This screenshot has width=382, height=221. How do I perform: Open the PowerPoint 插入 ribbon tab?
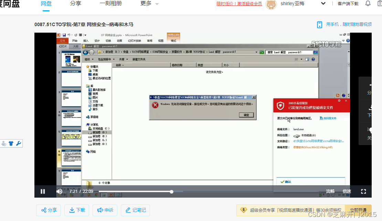pyautogui.click(x=86, y=41)
